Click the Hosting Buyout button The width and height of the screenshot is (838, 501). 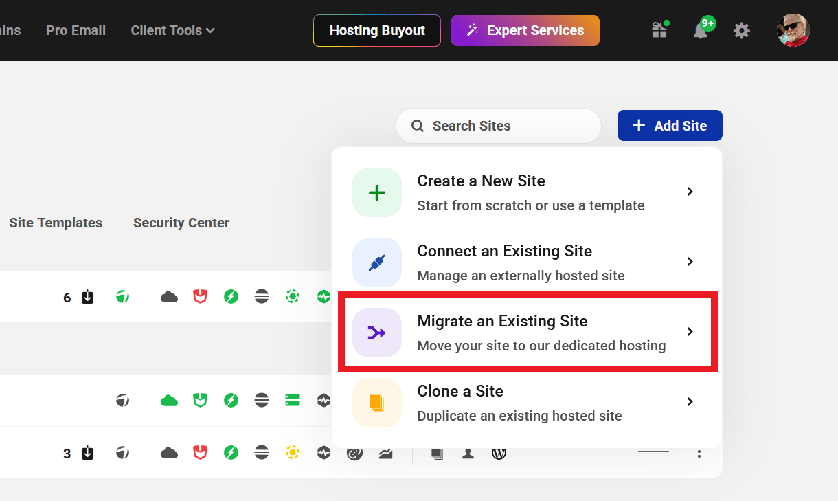coord(377,30)
